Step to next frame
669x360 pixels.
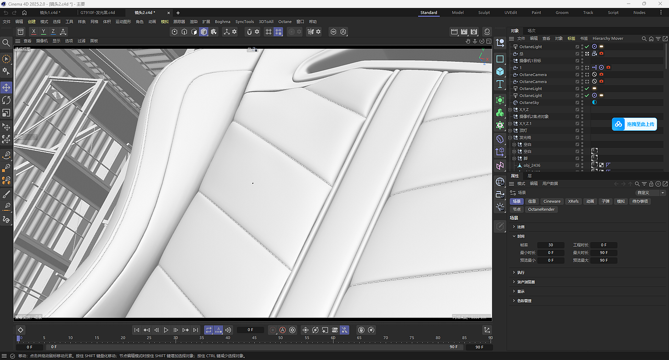coord(176,330)
